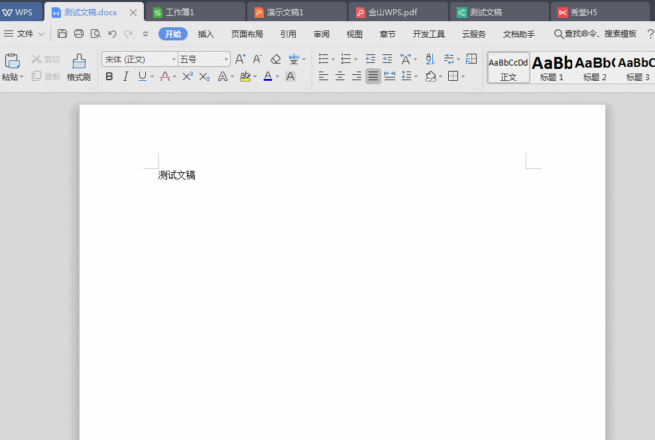The width and height of the screenshot is (655, 440).
Task: Apply the 标题 2 heading style
Action: tap(595, 68)
